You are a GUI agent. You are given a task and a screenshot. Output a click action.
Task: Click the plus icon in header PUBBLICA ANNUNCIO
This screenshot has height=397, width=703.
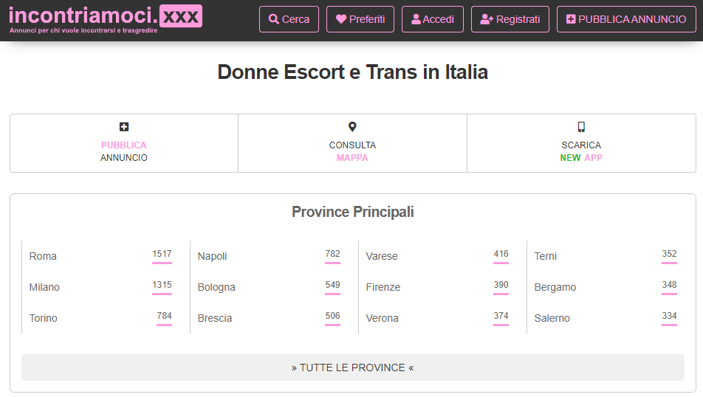coord(571,19)
